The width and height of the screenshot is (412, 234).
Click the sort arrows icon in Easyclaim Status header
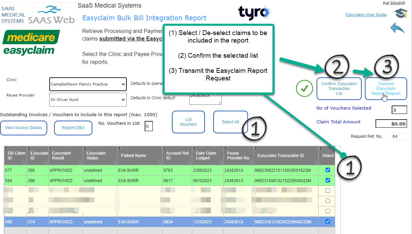[85, 148]
